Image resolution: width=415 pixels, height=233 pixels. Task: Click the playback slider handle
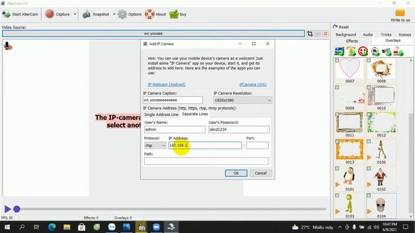tap(17, 209)
